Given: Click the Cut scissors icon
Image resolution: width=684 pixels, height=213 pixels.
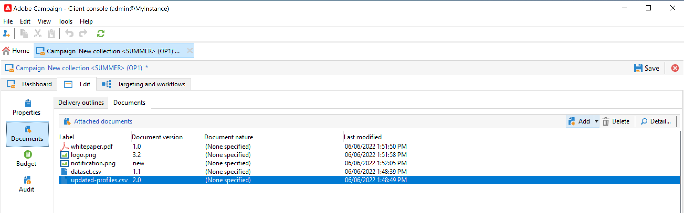Looking at the screenshot, I should 38,33.
